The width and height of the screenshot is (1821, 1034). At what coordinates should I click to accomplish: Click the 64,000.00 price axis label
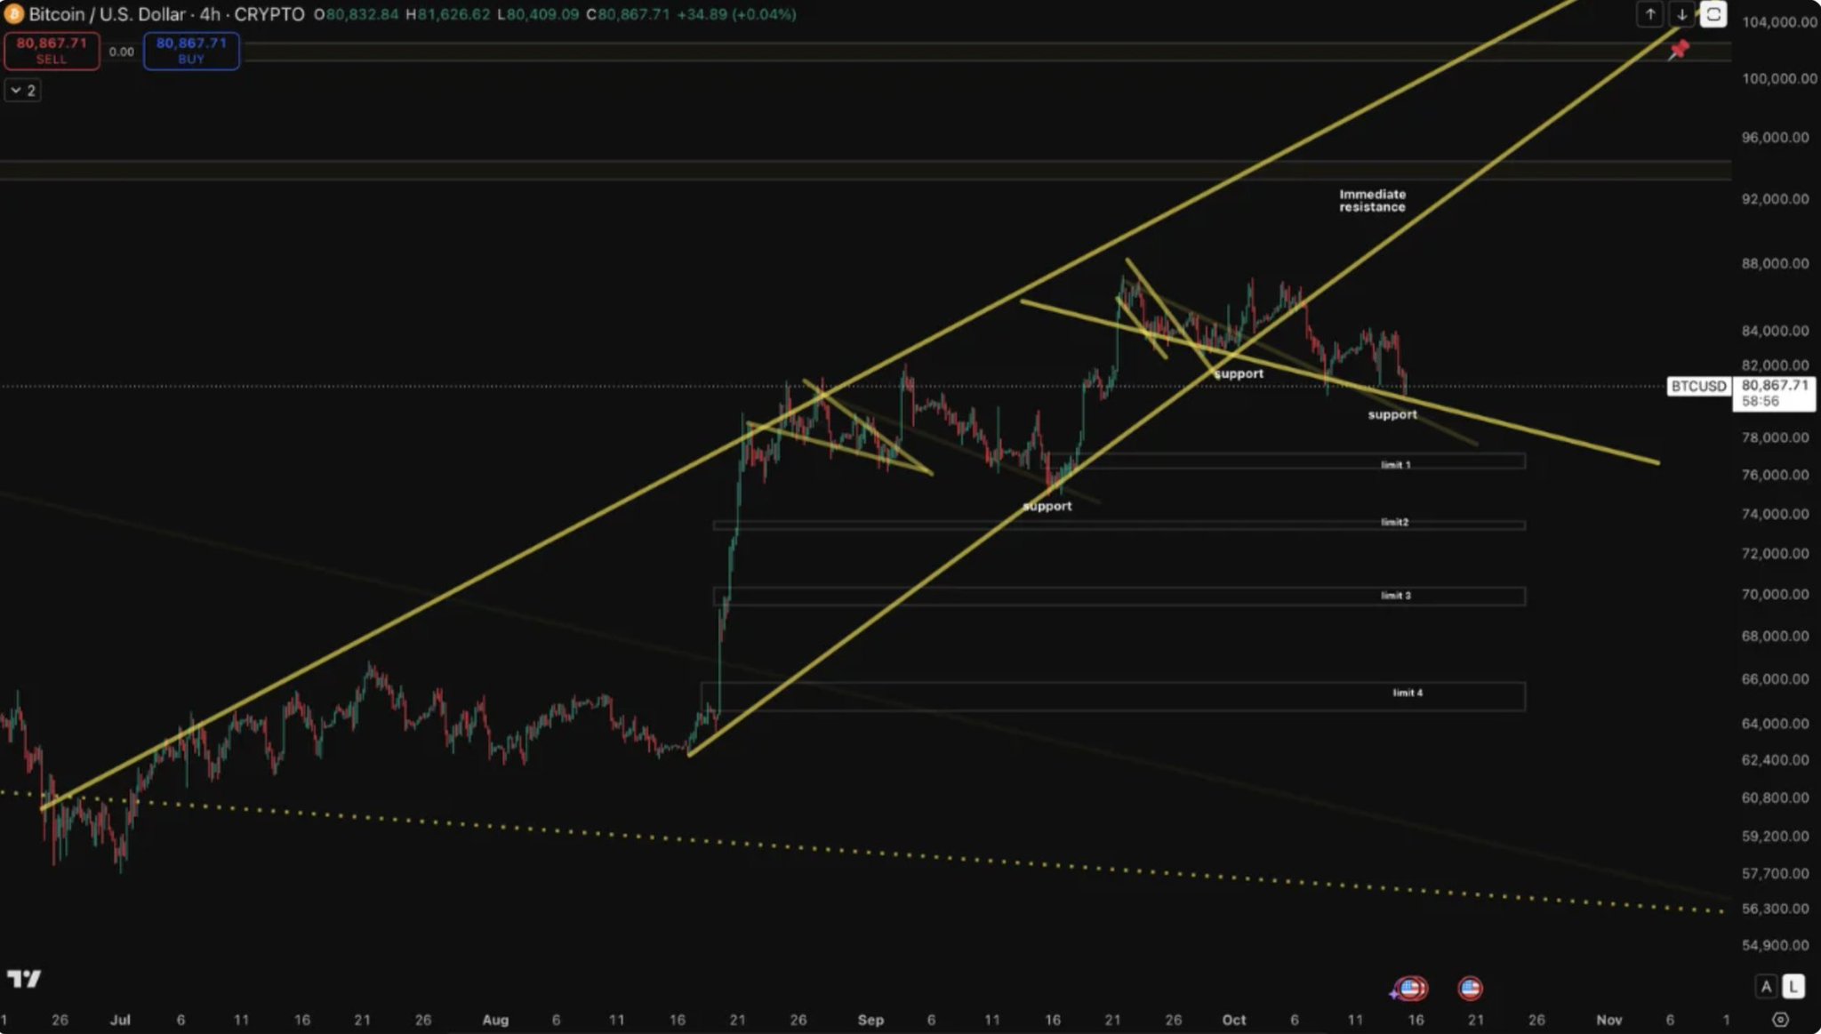(x=1775, y=724)
